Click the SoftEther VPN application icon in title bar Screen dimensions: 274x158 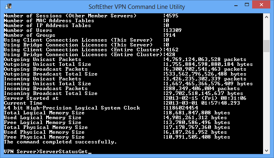[8, 6]
